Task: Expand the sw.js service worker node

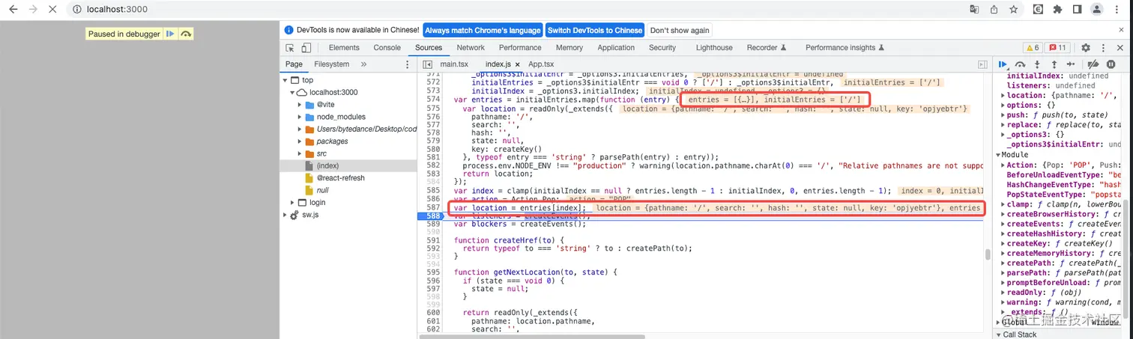Action: [x=285, y=215]
